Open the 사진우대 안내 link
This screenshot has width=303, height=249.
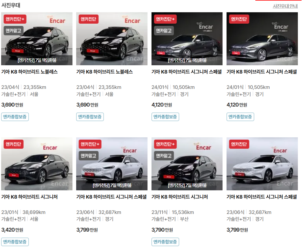tap(285, 6)
